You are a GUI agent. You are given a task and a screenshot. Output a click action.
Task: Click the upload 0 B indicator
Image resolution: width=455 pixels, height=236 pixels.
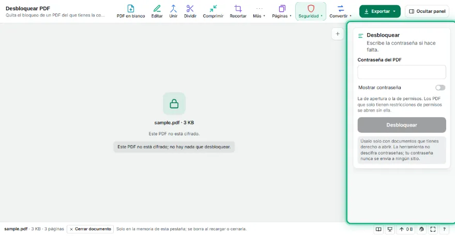[x=406, y=229]
